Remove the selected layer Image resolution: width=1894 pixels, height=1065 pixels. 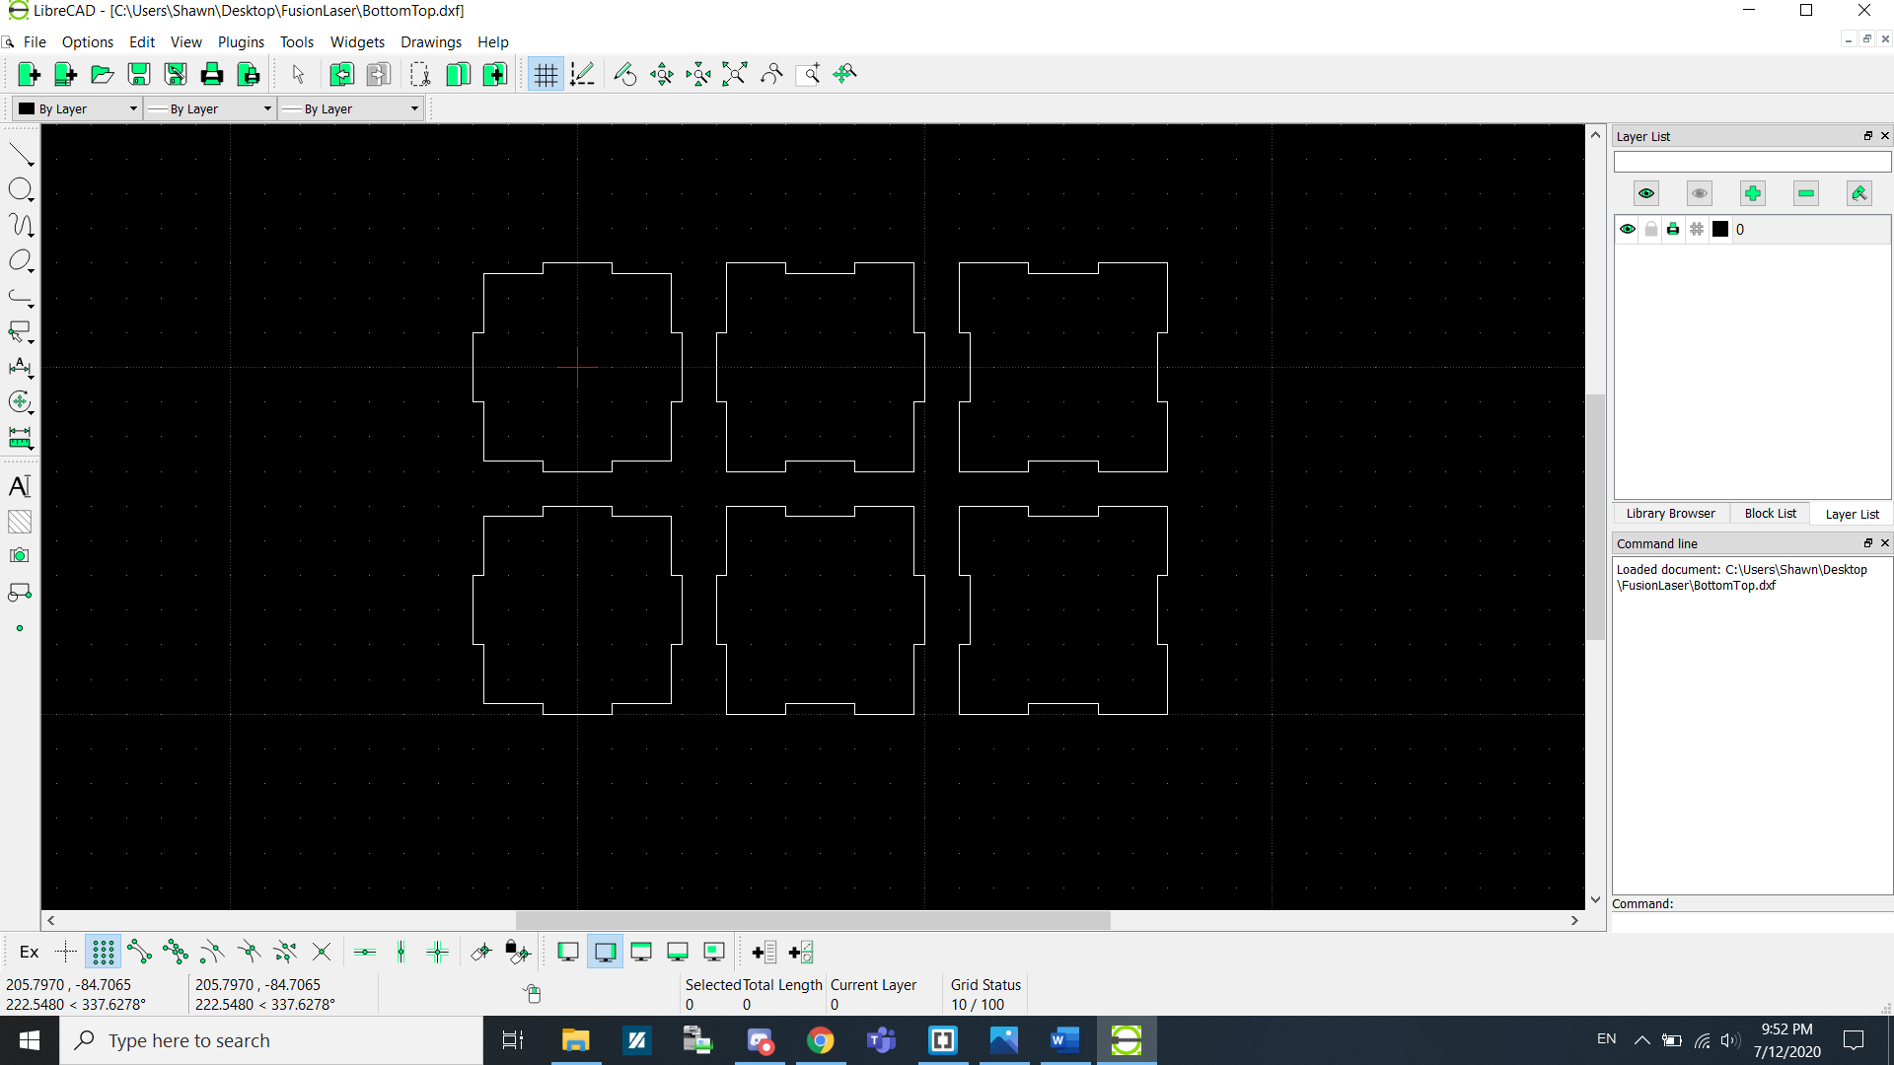[1806, 193]
